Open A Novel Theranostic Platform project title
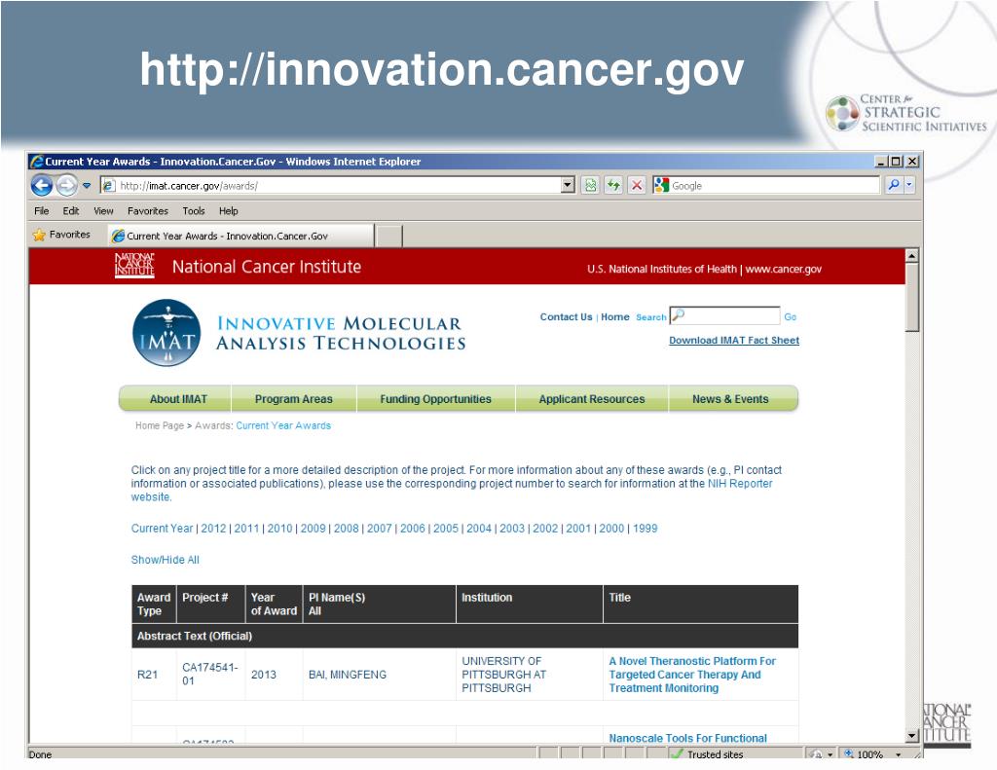The image size is (997, 770). (x=692, y=675)
